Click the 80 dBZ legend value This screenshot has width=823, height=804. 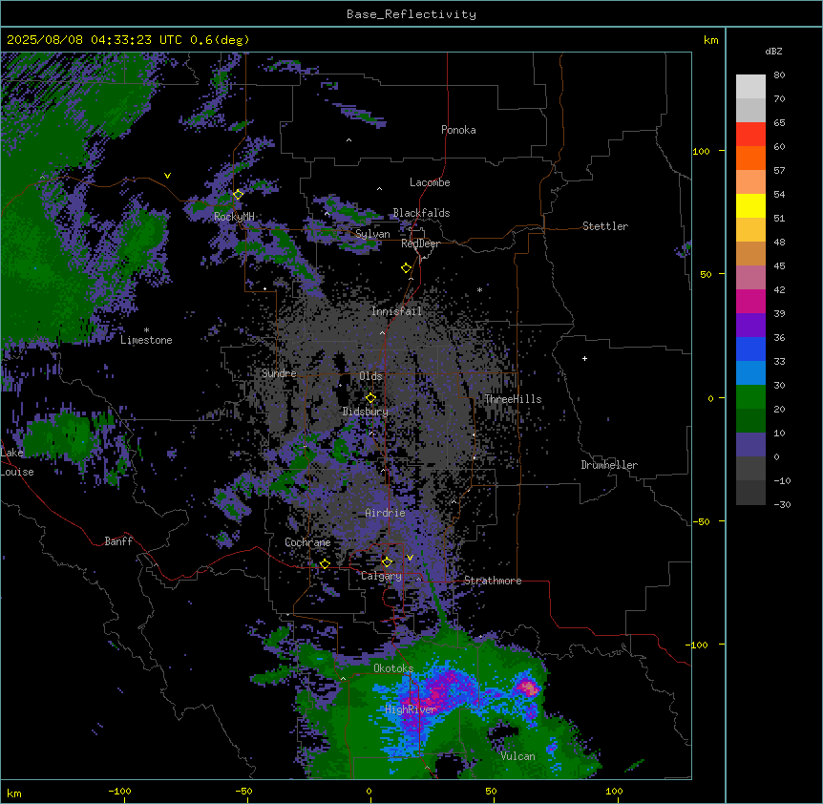(x=779, y=75)
